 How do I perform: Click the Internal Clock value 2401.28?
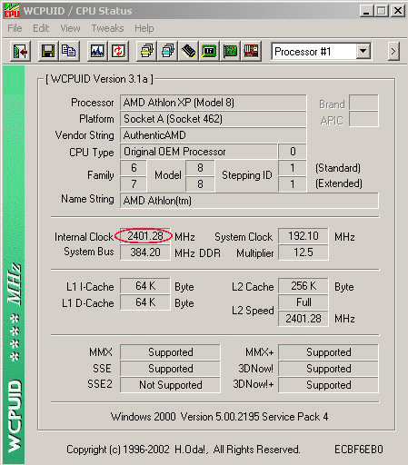click(145, 236)
